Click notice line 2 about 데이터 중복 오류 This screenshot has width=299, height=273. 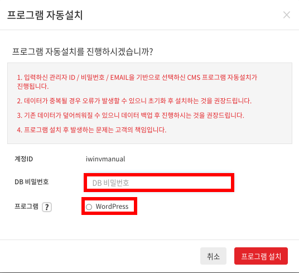(x=134, y=100)
